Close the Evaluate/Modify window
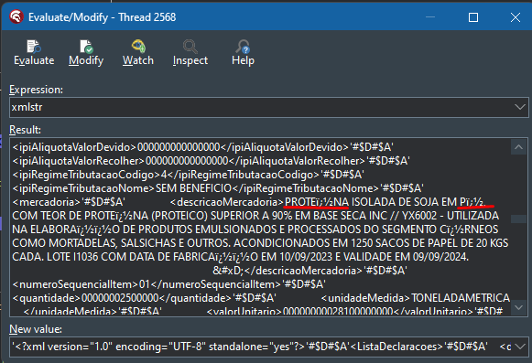The height and width of the screenshot is (363, 532). (x=516, y=17)
